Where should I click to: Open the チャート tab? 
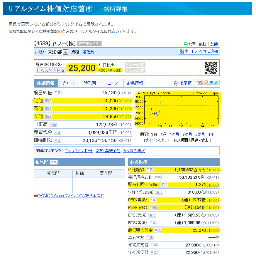69,83
